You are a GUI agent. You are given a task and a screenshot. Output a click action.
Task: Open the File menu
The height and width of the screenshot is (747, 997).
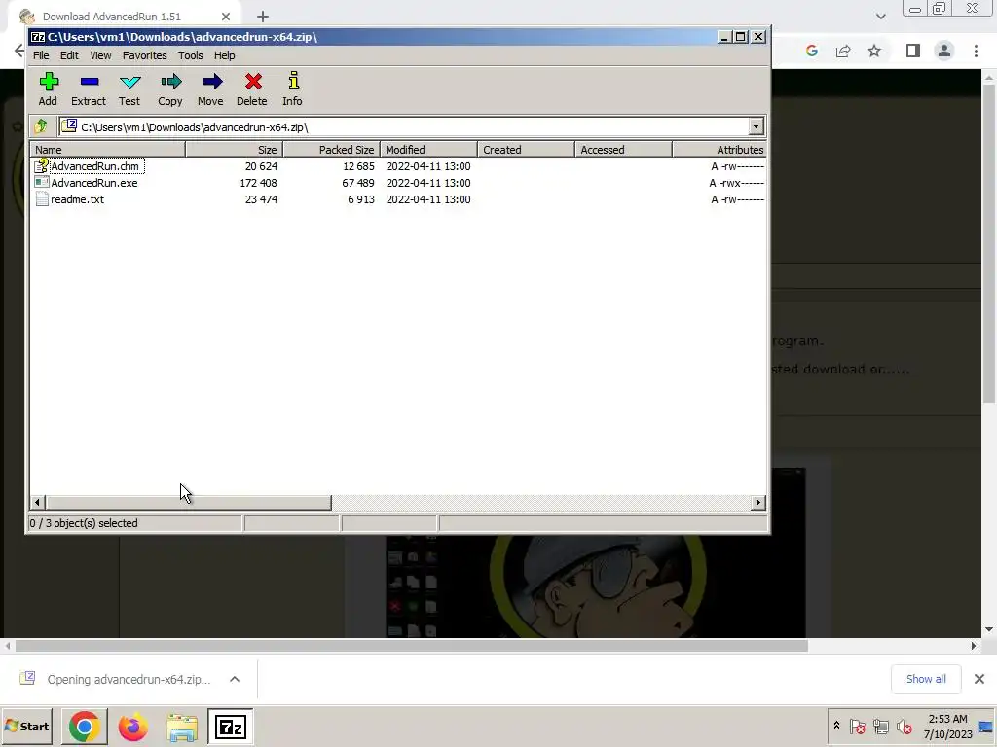41,55
